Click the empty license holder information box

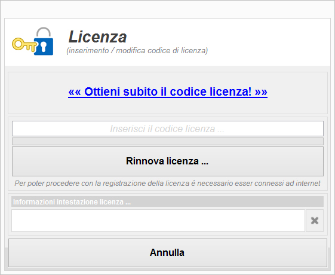pos(158,221)
